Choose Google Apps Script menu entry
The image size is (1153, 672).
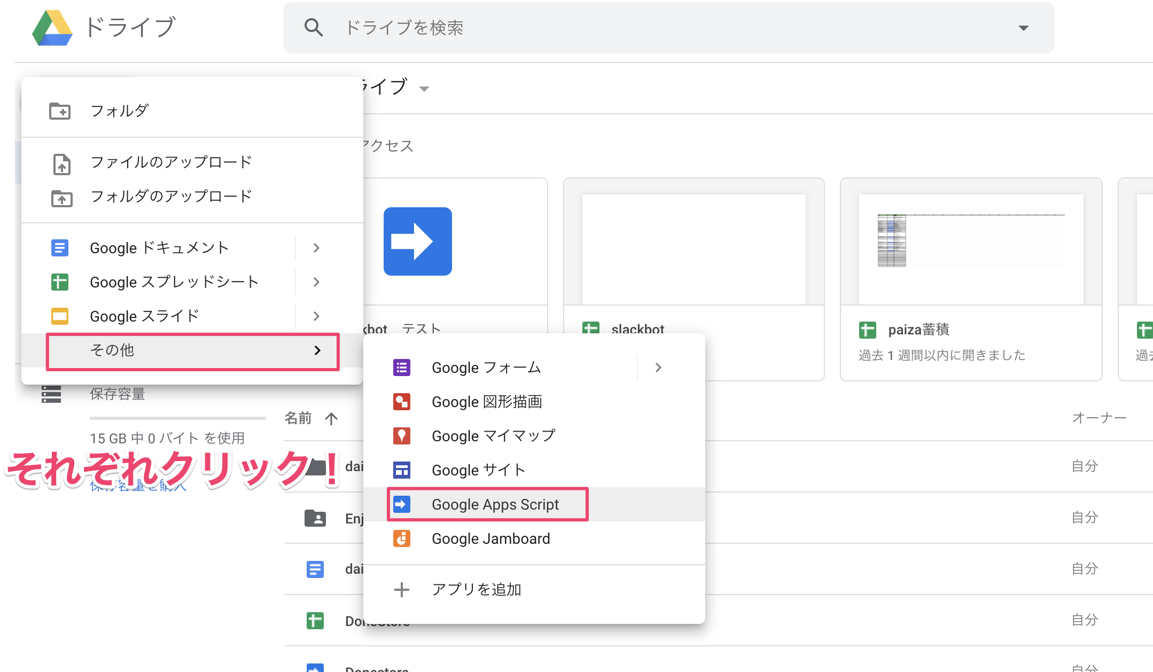pyautogui.click(x=495, y=504)
